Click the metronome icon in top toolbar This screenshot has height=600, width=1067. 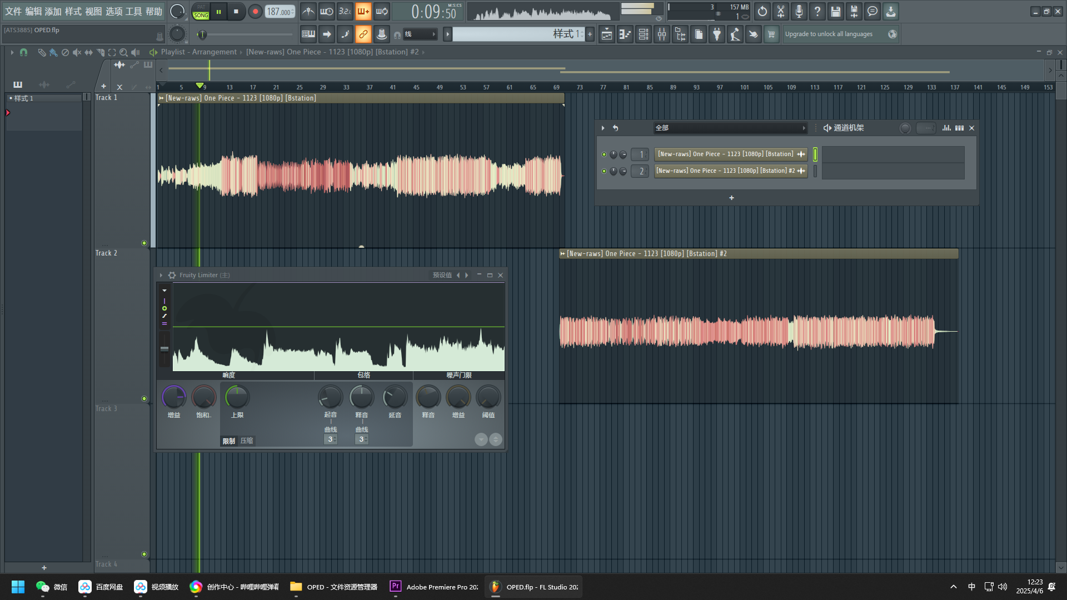click(x=308, y=11)
